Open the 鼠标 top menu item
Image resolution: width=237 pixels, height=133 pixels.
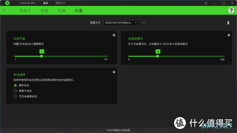coord(46,3)
